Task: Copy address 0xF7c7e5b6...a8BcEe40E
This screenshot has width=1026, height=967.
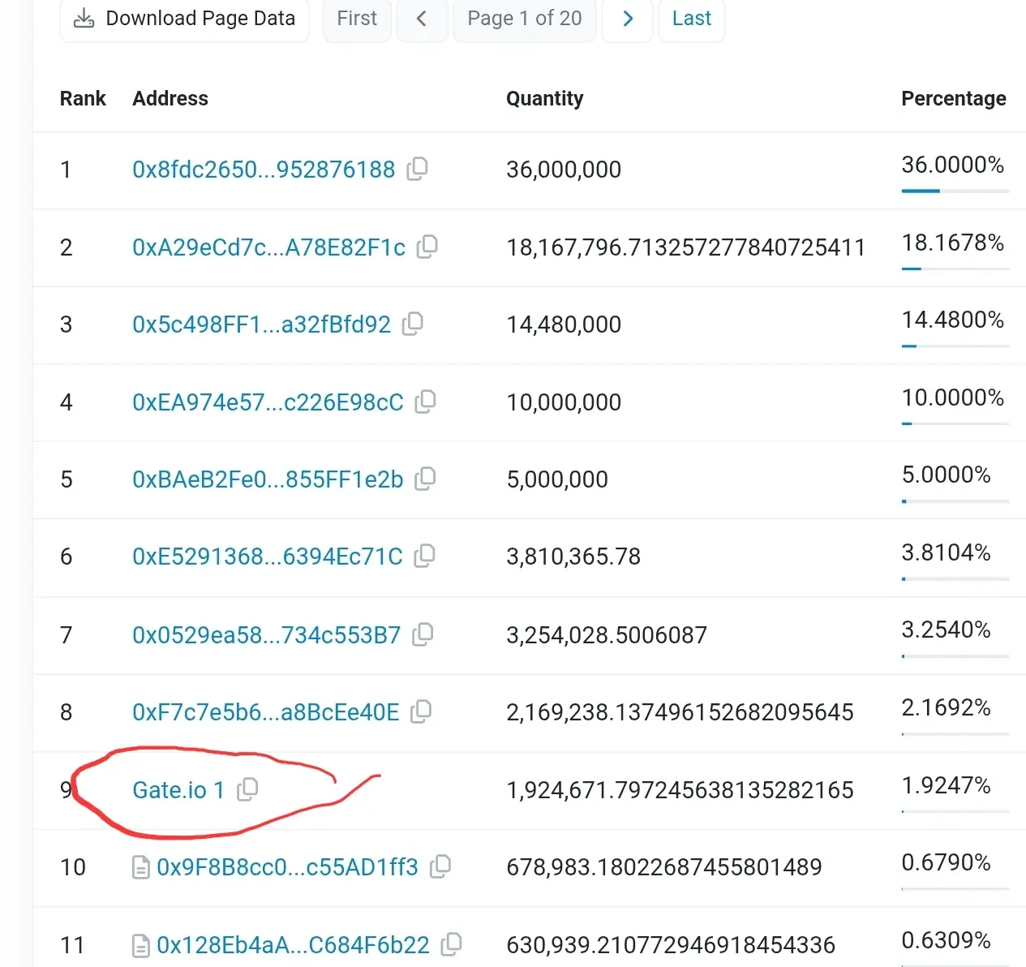Action: pos(421,711)
